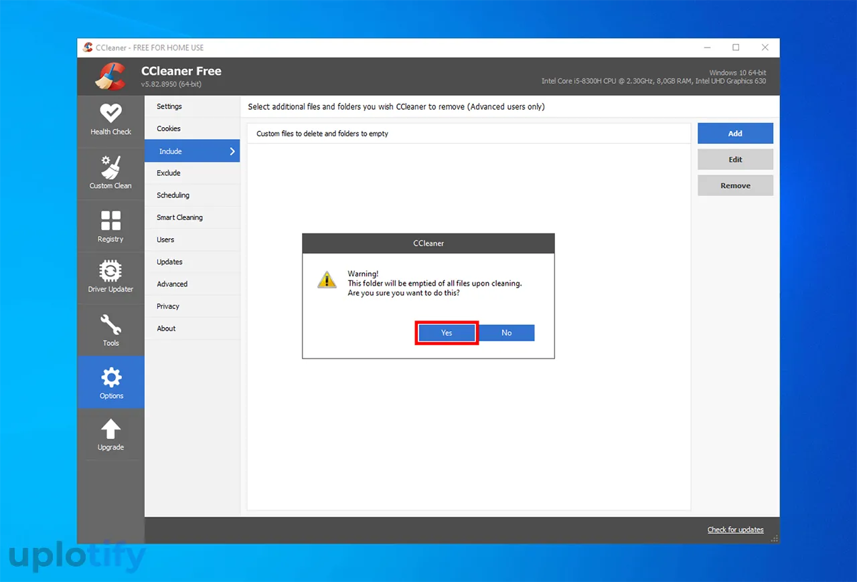Open Custom Clean broom icon

[x=110, y=167]
